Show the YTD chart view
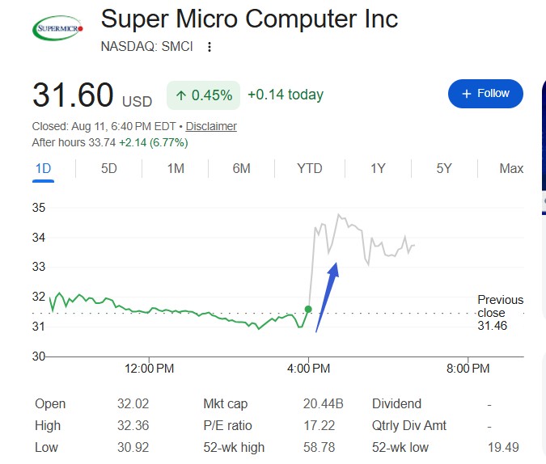 click(x=310, y=169)
